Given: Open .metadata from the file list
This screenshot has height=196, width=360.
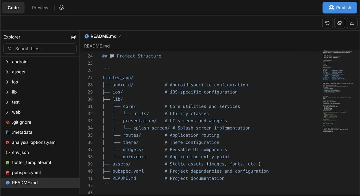Looking at the screenshot, I should [40, 132].
